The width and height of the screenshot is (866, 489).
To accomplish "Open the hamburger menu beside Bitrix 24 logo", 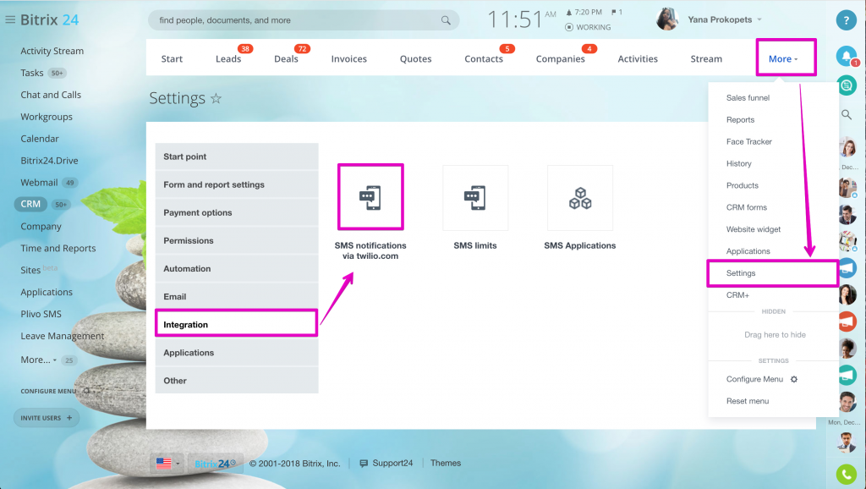I will click(10, 20).
